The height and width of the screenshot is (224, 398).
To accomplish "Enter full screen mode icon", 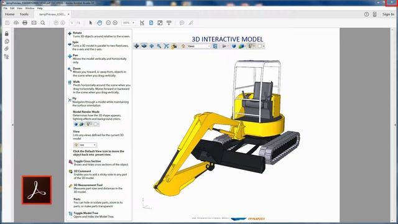I will (x=160, y=23).
